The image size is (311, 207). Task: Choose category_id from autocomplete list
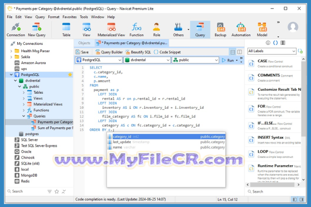tap(166, 137)
